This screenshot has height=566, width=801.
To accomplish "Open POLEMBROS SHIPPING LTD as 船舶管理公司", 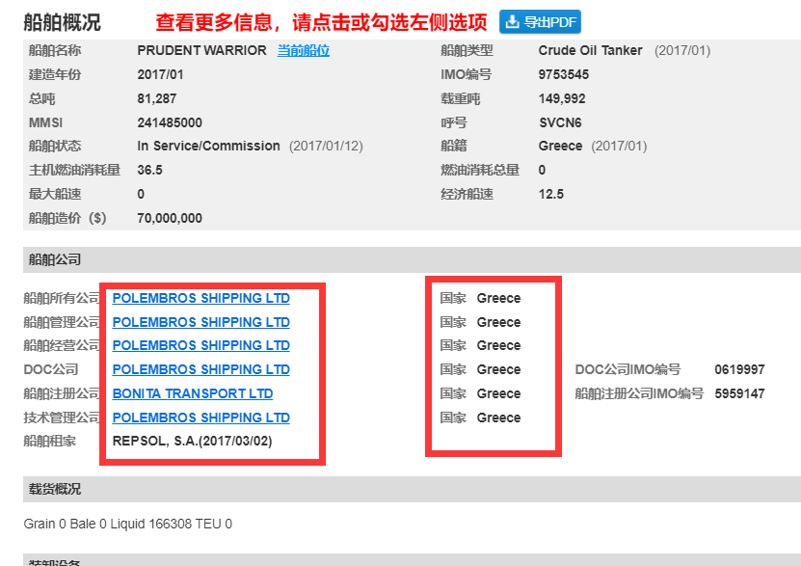I will point(200,321).
